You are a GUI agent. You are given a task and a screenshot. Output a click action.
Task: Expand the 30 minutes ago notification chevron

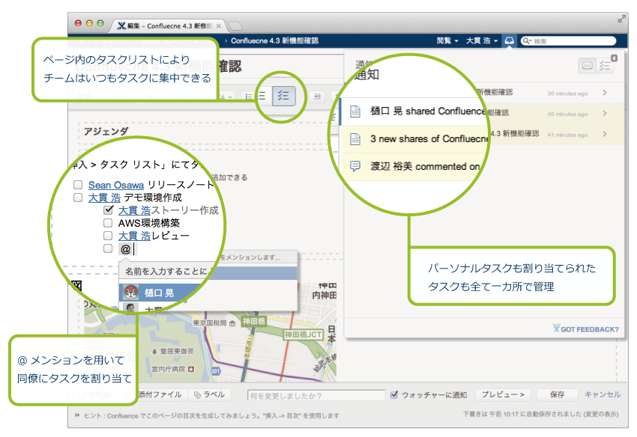click(x=605, y=93)
